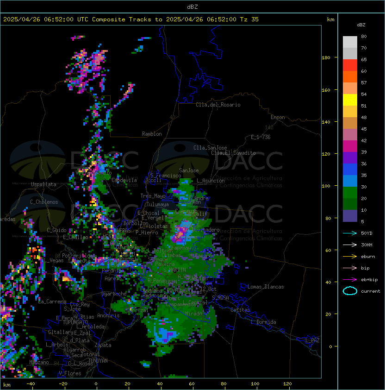Click the 'Lomas_Blancas' place label

click(x=266, y=287)
